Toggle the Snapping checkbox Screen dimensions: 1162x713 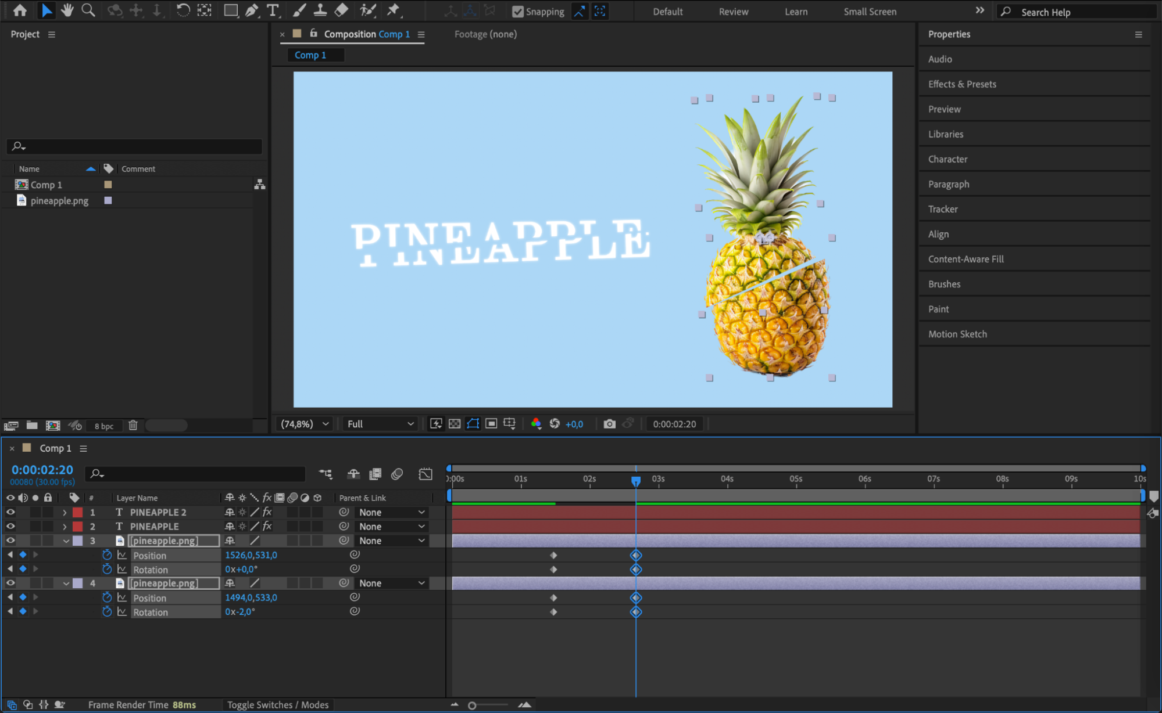tap(518, 12)
